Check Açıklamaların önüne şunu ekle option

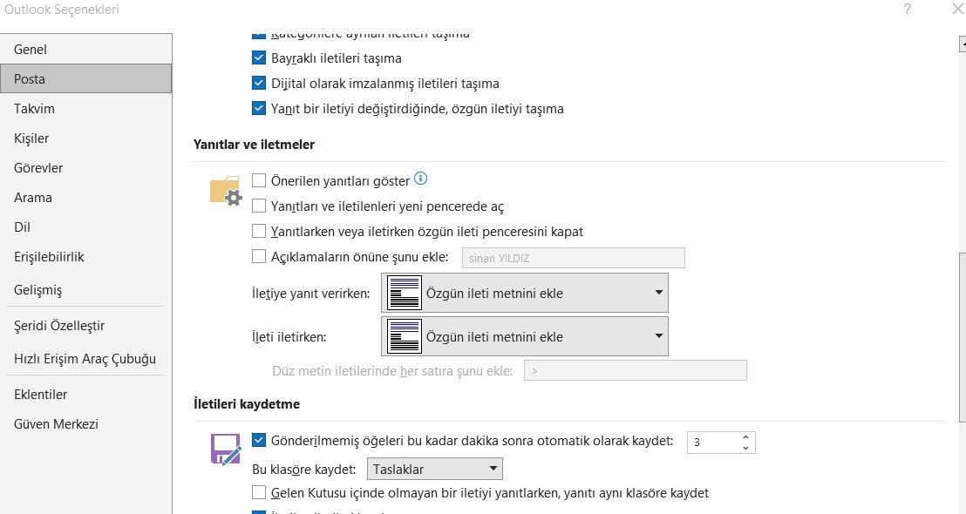pos(259,256)
